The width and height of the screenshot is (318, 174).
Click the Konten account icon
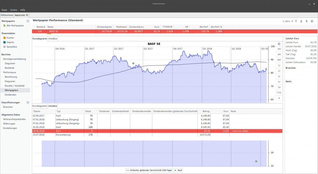pos(4,38)
